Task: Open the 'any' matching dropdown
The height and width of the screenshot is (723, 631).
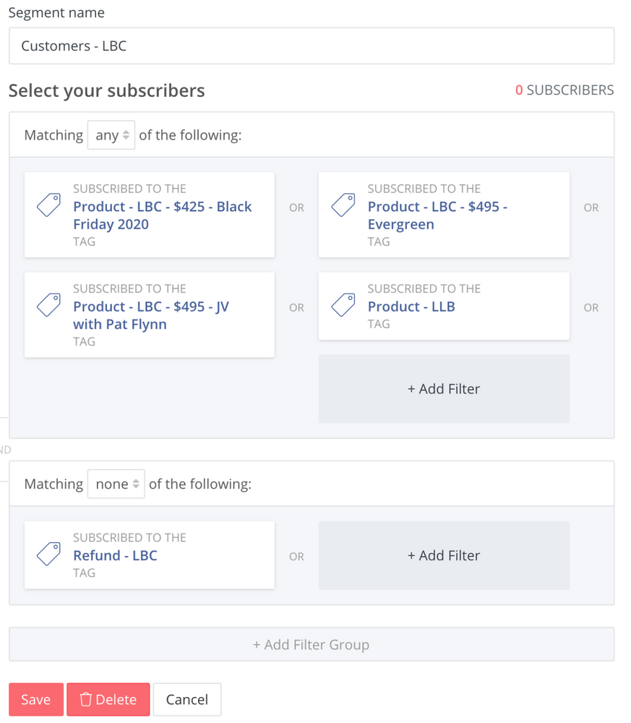Action: (x=111, y=135)
